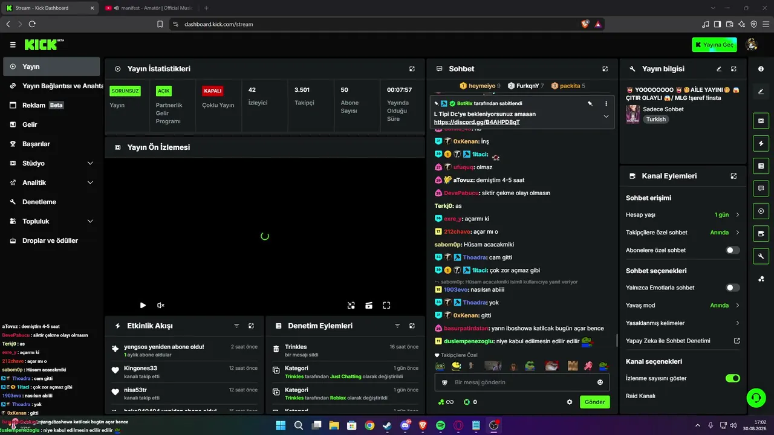Open Takipçilere özel sohbet options
This screenshot has height=435, width=774.
click(x=683, y=233)
